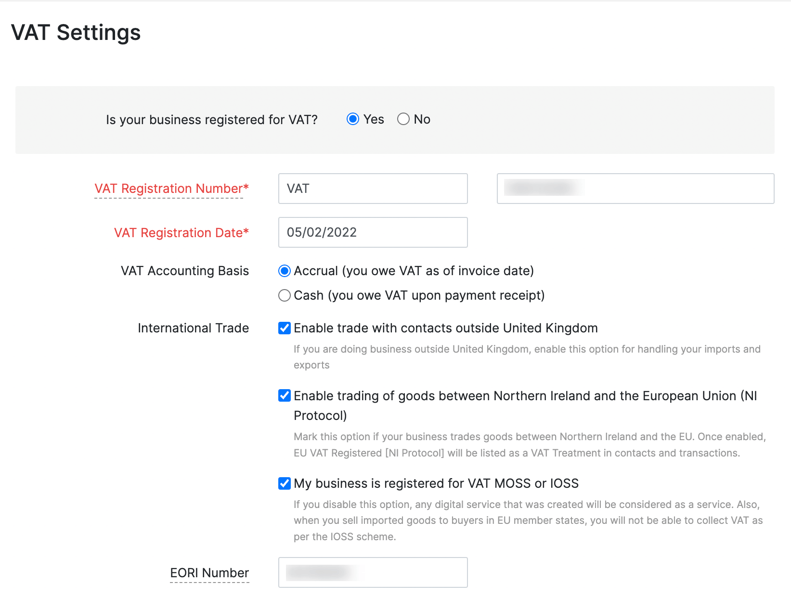Choose the Accrual accounting basis option

click(285, 271)
